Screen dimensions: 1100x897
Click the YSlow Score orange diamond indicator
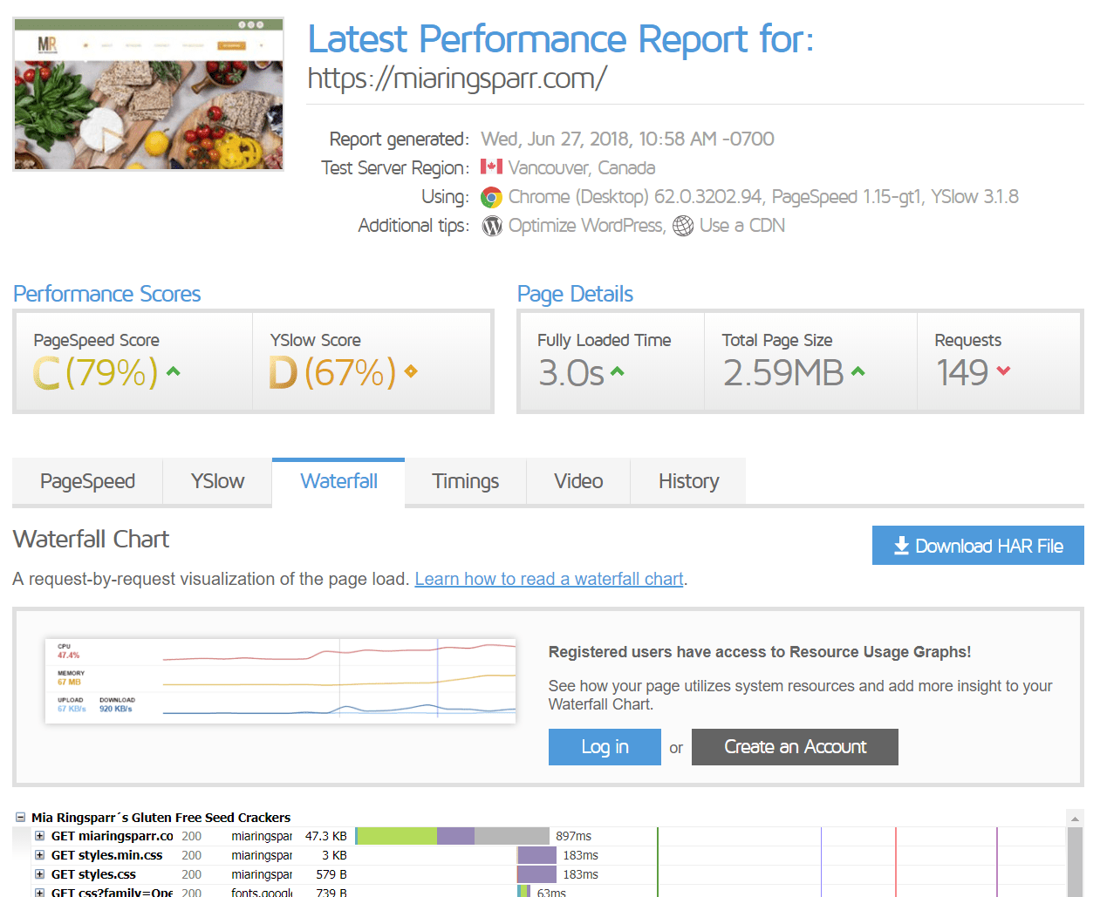pyautogui.click(x=411, y=371)
